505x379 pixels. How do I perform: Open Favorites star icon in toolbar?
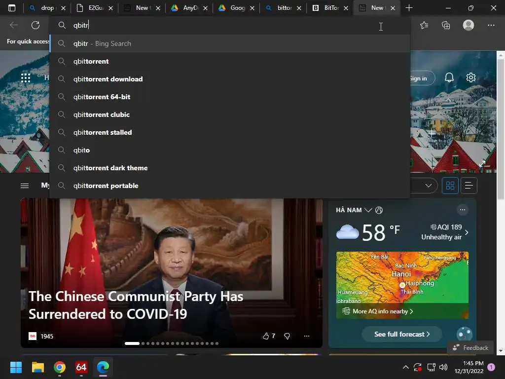(x=424, y=25)
